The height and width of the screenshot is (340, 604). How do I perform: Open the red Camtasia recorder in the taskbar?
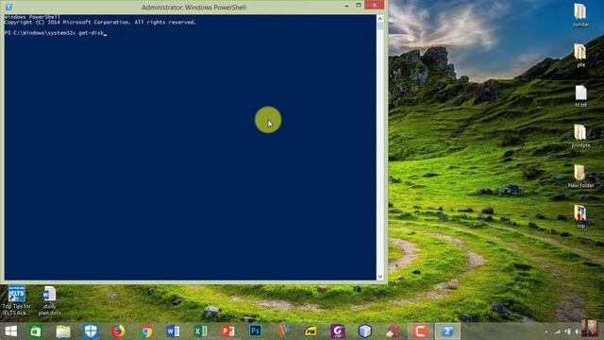(420, 331)
